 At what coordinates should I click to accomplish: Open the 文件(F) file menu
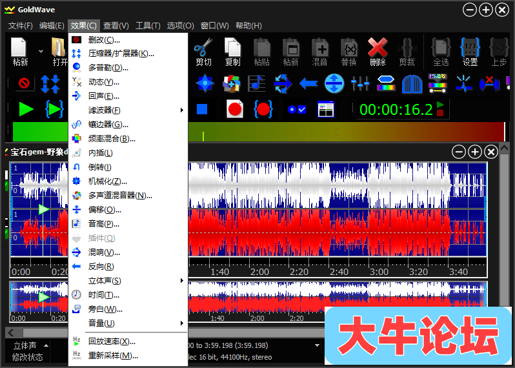[x=21, y=26]
